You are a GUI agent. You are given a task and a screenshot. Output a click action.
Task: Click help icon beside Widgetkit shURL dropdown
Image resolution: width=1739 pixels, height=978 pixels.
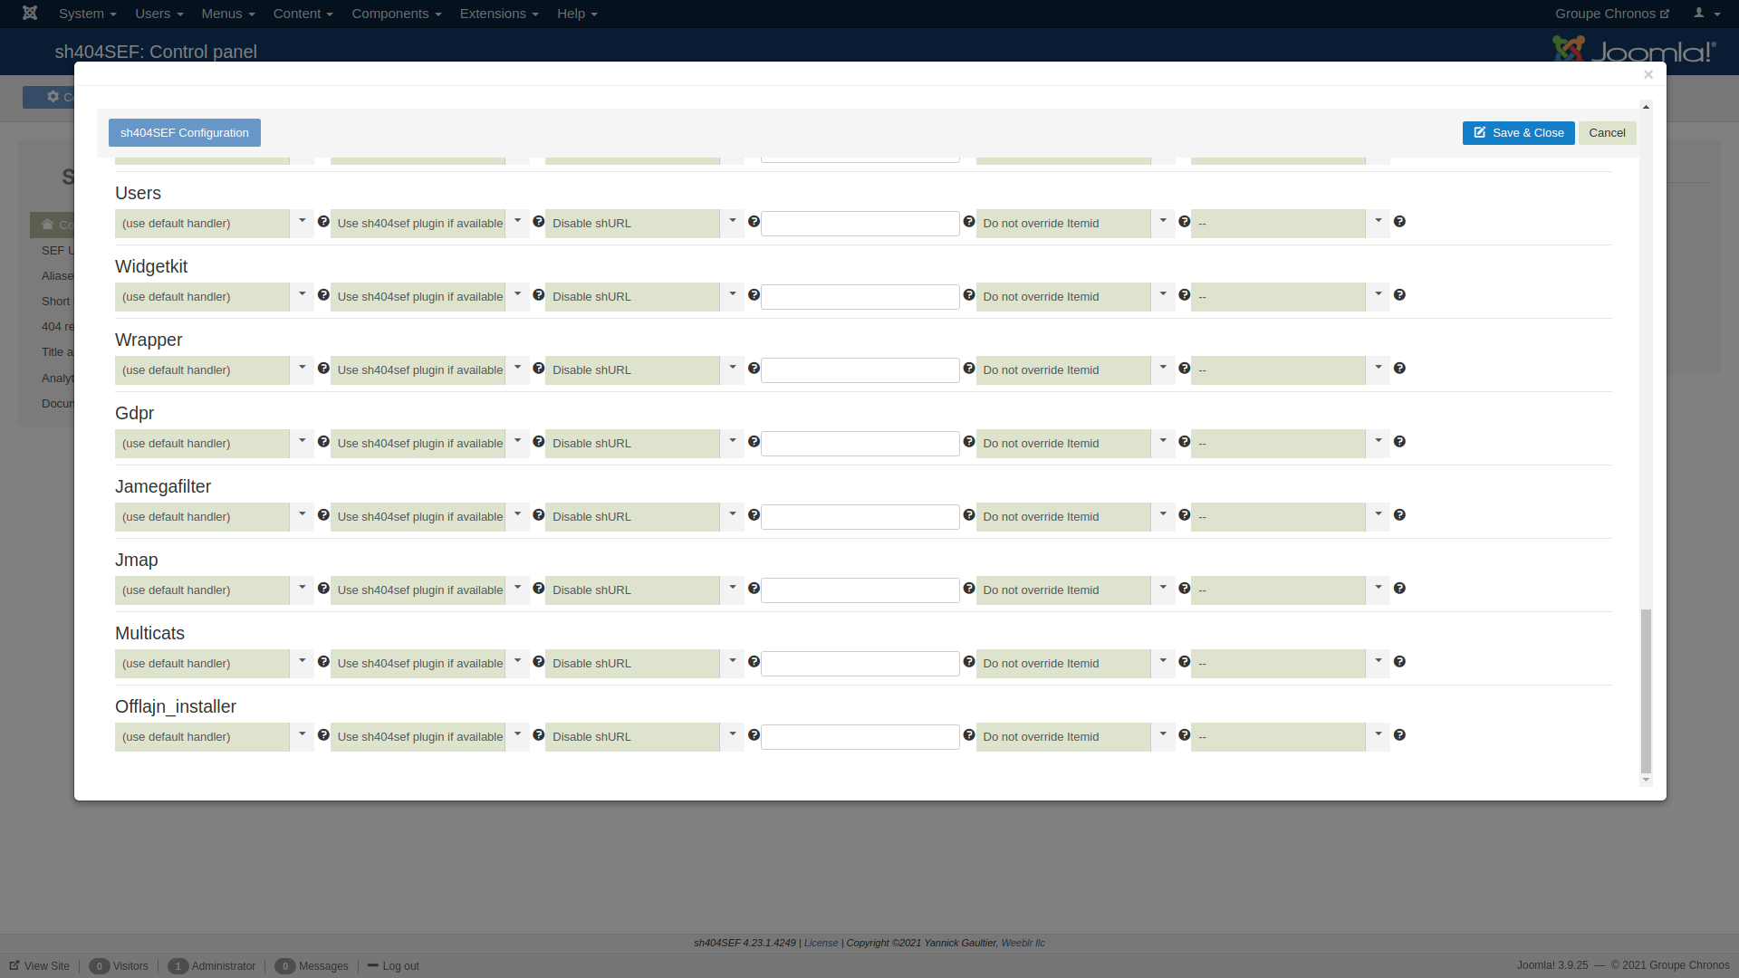click(x=754, y=295)
